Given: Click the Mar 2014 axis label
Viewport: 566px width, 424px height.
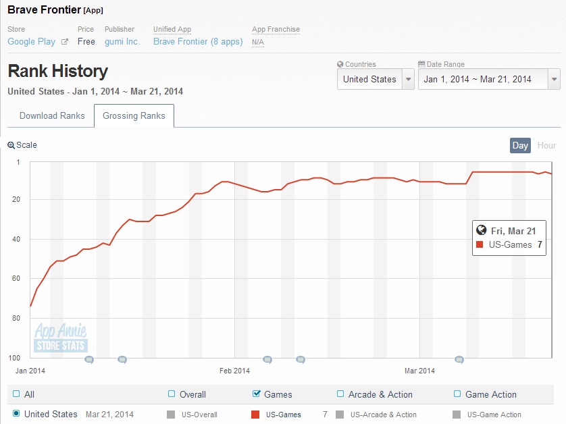Looking at the screenshot, I should [419, 371].
